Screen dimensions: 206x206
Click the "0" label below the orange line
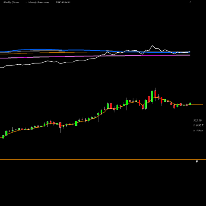(197, 162)
